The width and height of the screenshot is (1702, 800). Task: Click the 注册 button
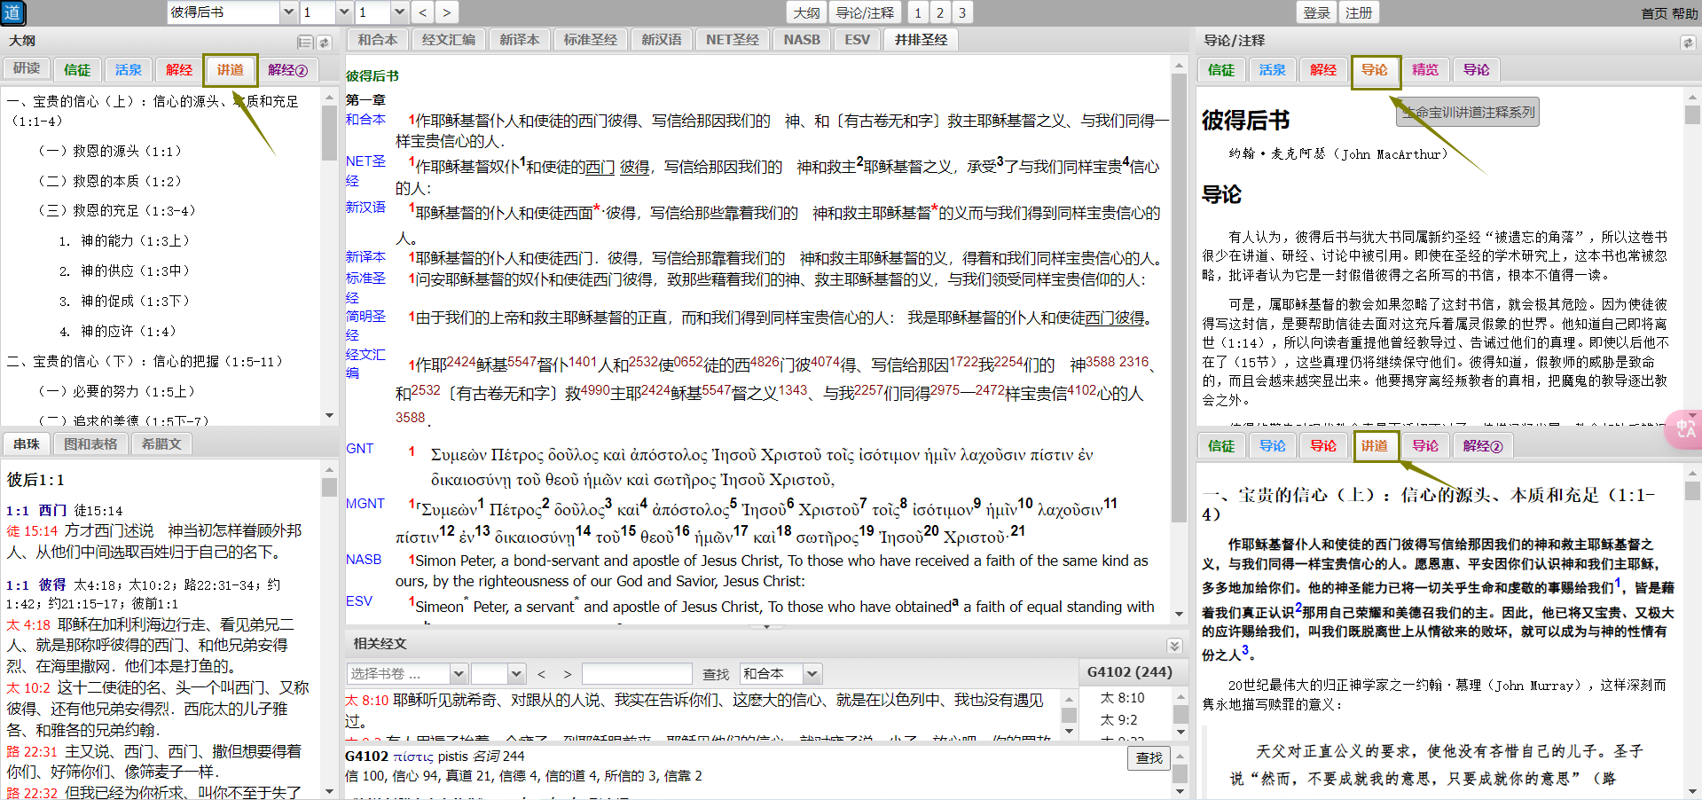click(1358, 12)
